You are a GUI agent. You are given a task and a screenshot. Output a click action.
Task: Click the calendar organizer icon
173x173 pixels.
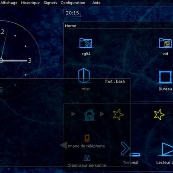(x=87, y=158)
